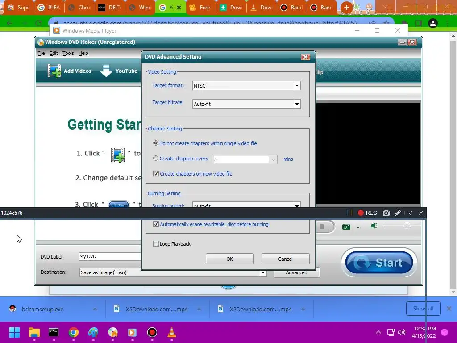Open the Help menu

point(83,53)
